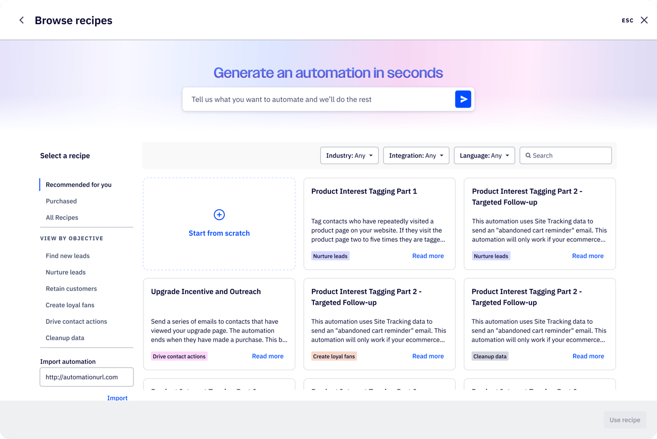Open the Language filter dropdown
The image size is (657, 439).
pyautogui.click(x=484, y=155)
